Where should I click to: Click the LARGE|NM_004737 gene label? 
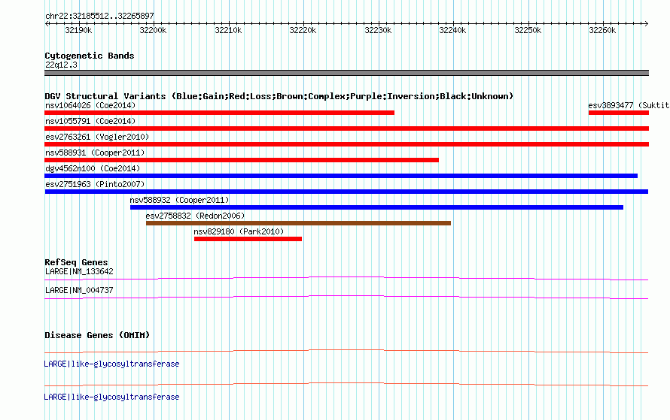[x=79, y=290]
